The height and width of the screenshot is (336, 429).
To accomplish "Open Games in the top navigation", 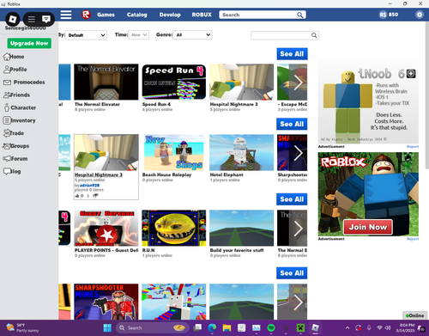I will [x=106, y=15].
